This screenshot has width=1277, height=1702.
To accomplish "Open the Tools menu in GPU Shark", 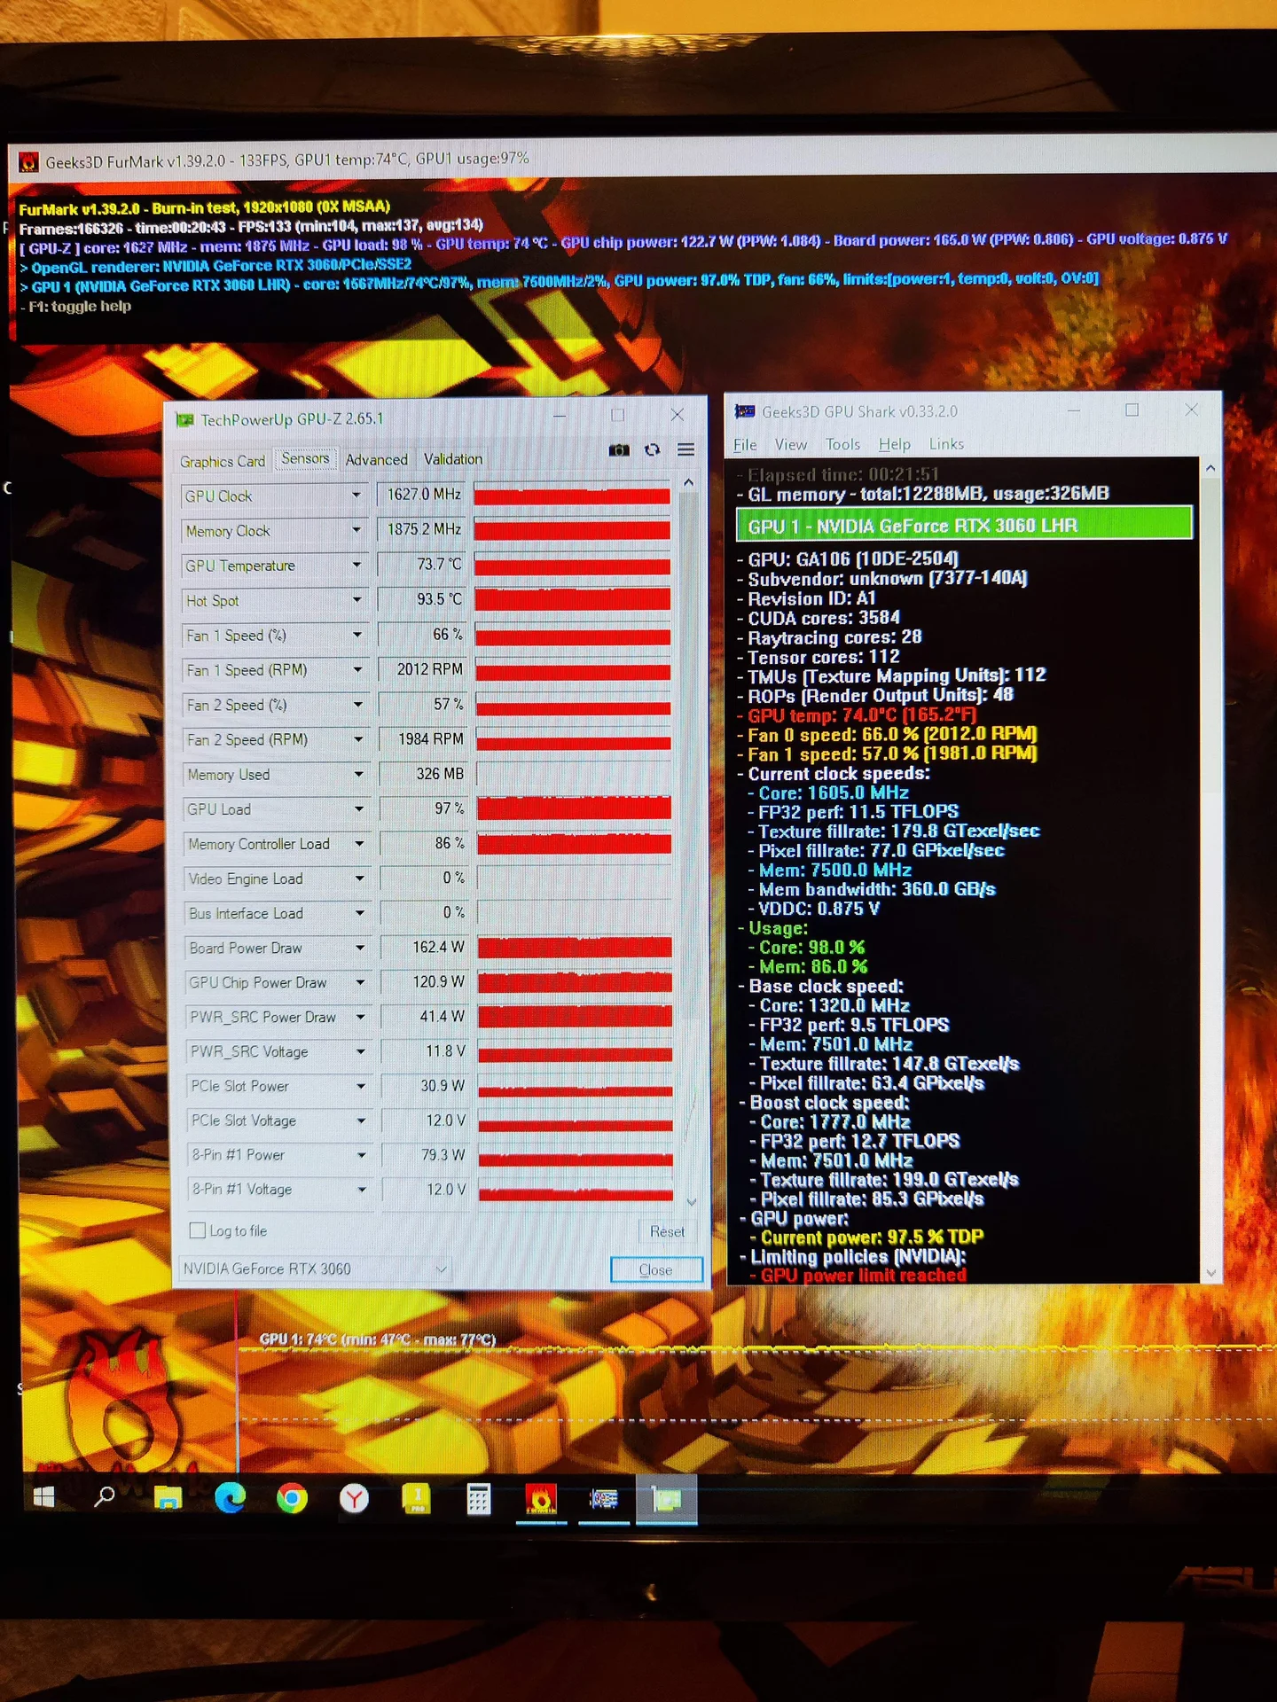I will pos(842,444).
